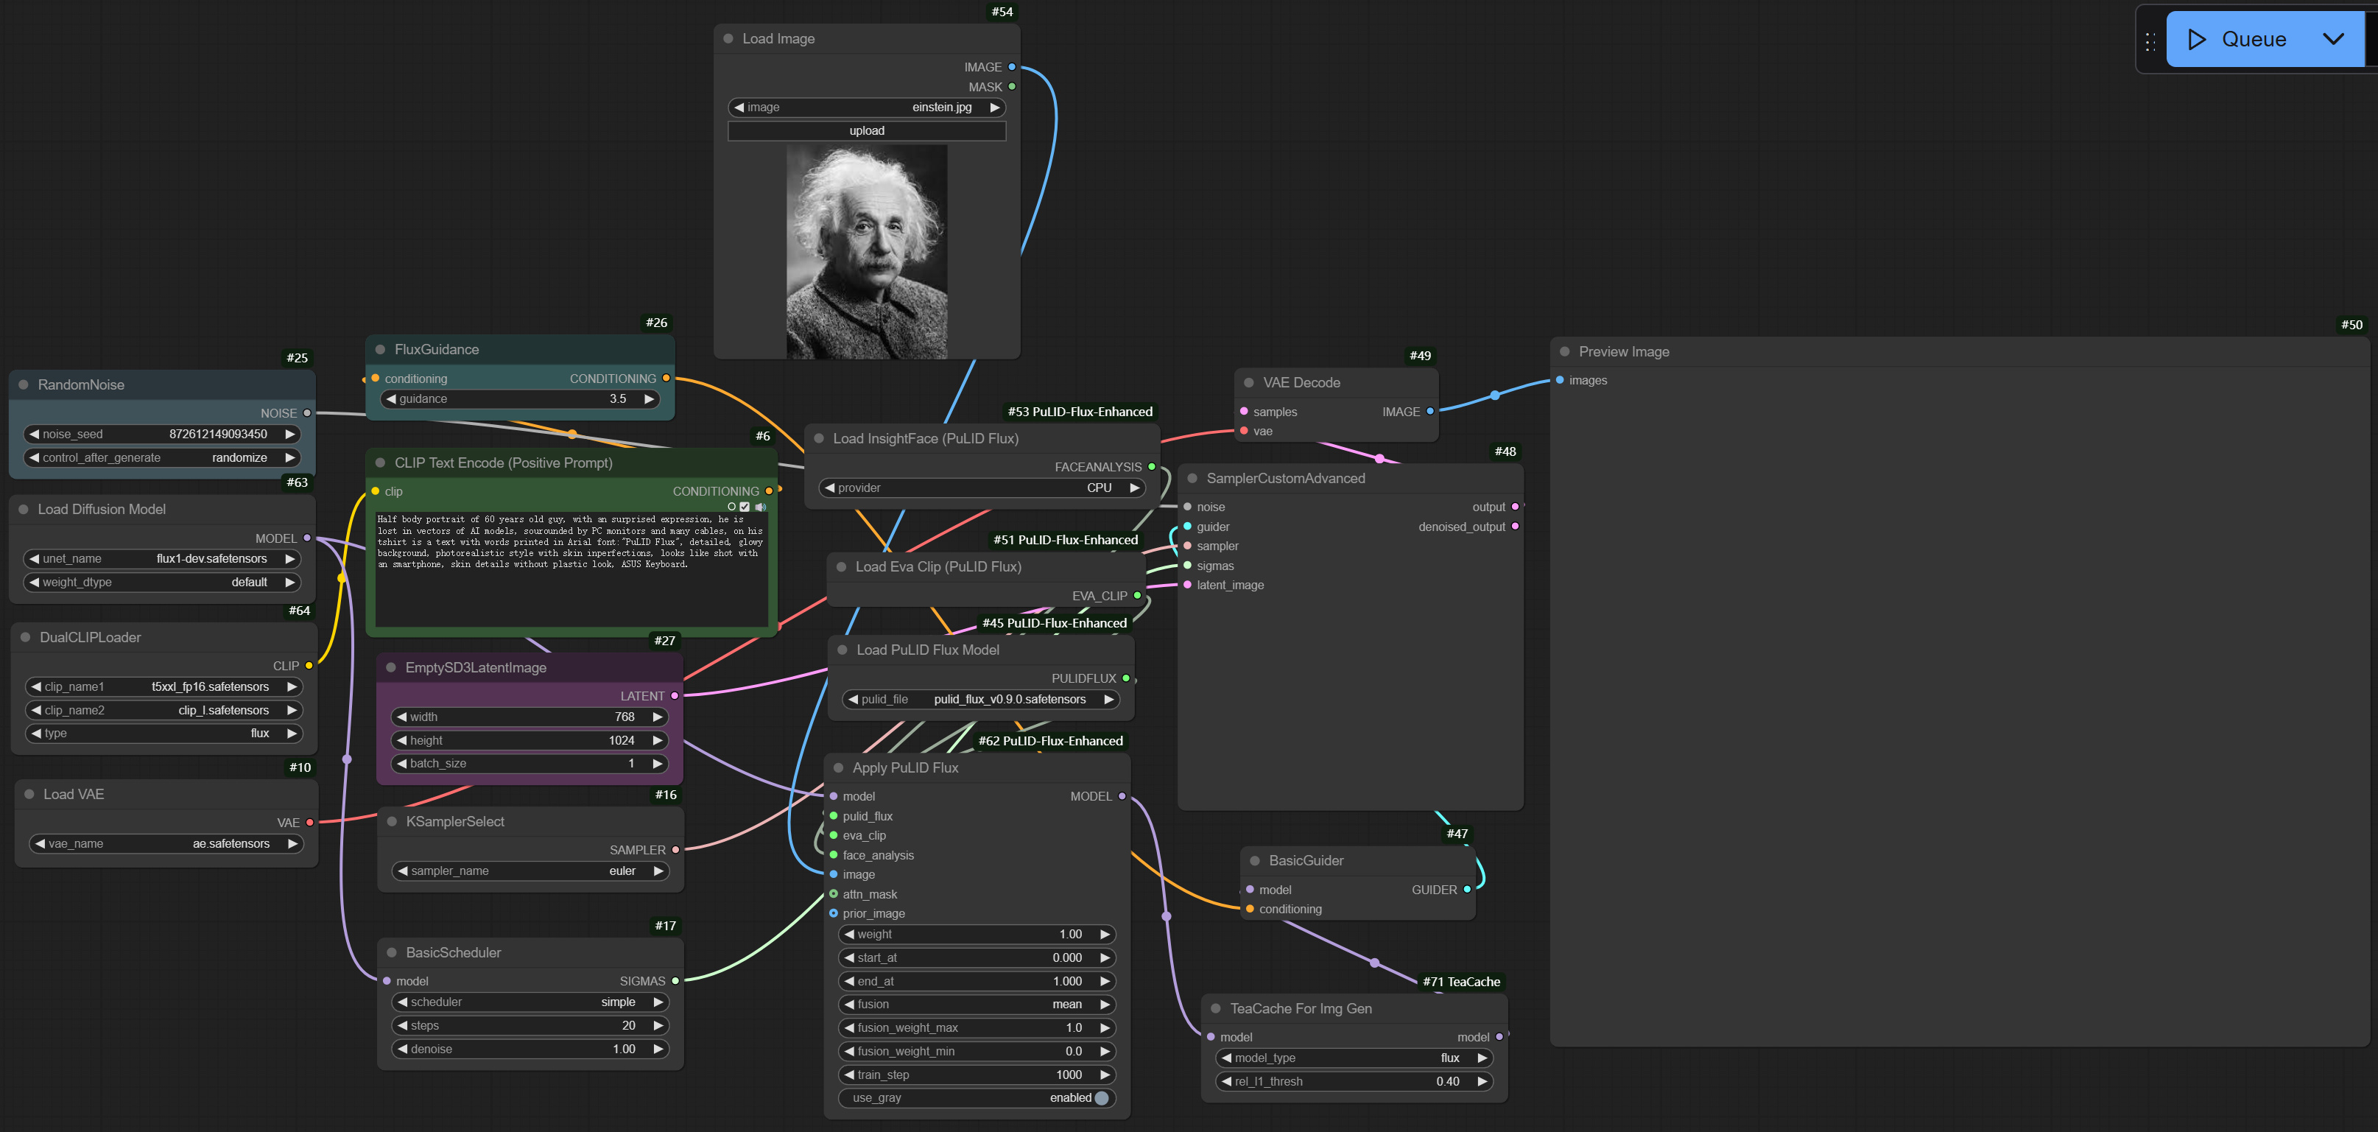2378x1132 pixels.
Task: Collapse the Load Image node via its title circle
Action: point(729,39)
